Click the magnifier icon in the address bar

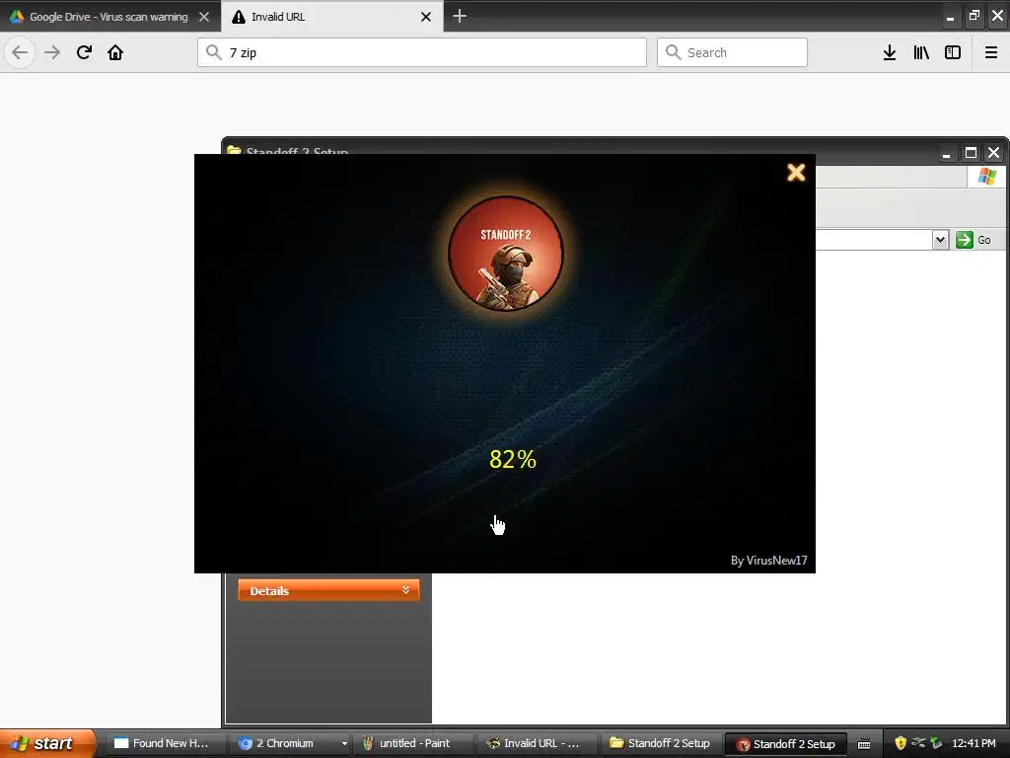(214, 52)
